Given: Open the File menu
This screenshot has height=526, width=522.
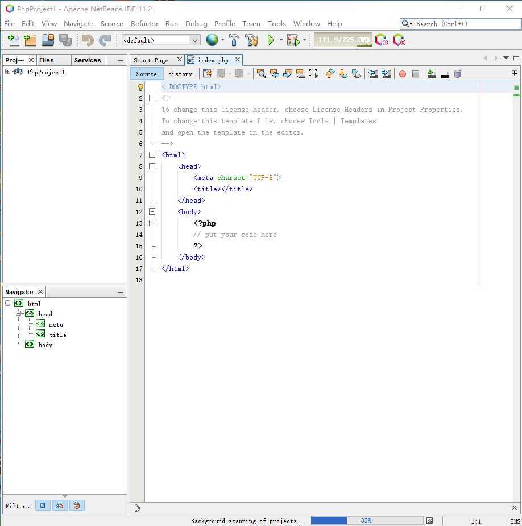Looking at the screenshot, I should pyautogui.click(x=10, y=24).
